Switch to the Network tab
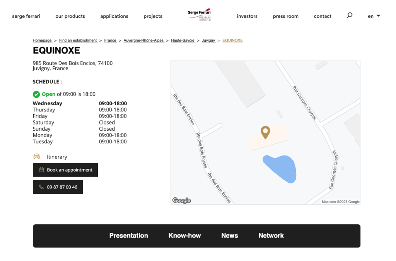 [x=271, y=236]
